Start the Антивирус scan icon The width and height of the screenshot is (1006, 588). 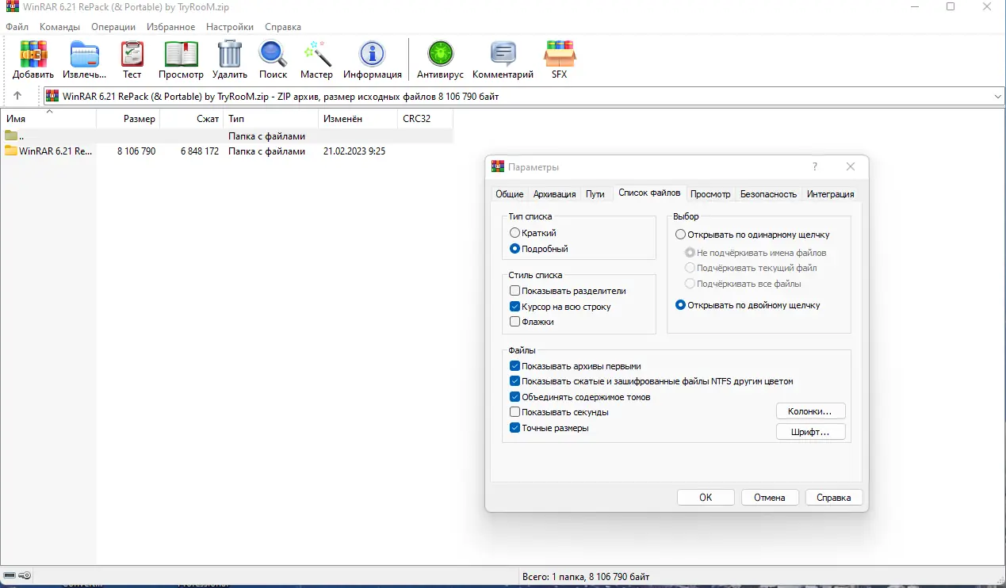point(440,59)
